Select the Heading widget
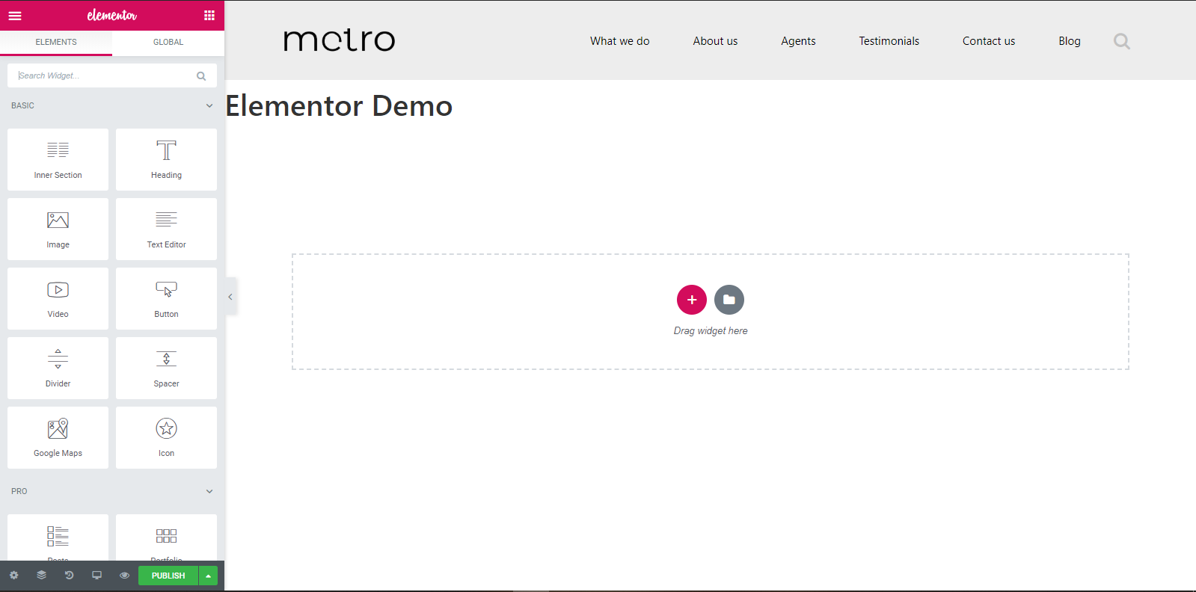The image size is (1196, 592). [x=166, y=159]
